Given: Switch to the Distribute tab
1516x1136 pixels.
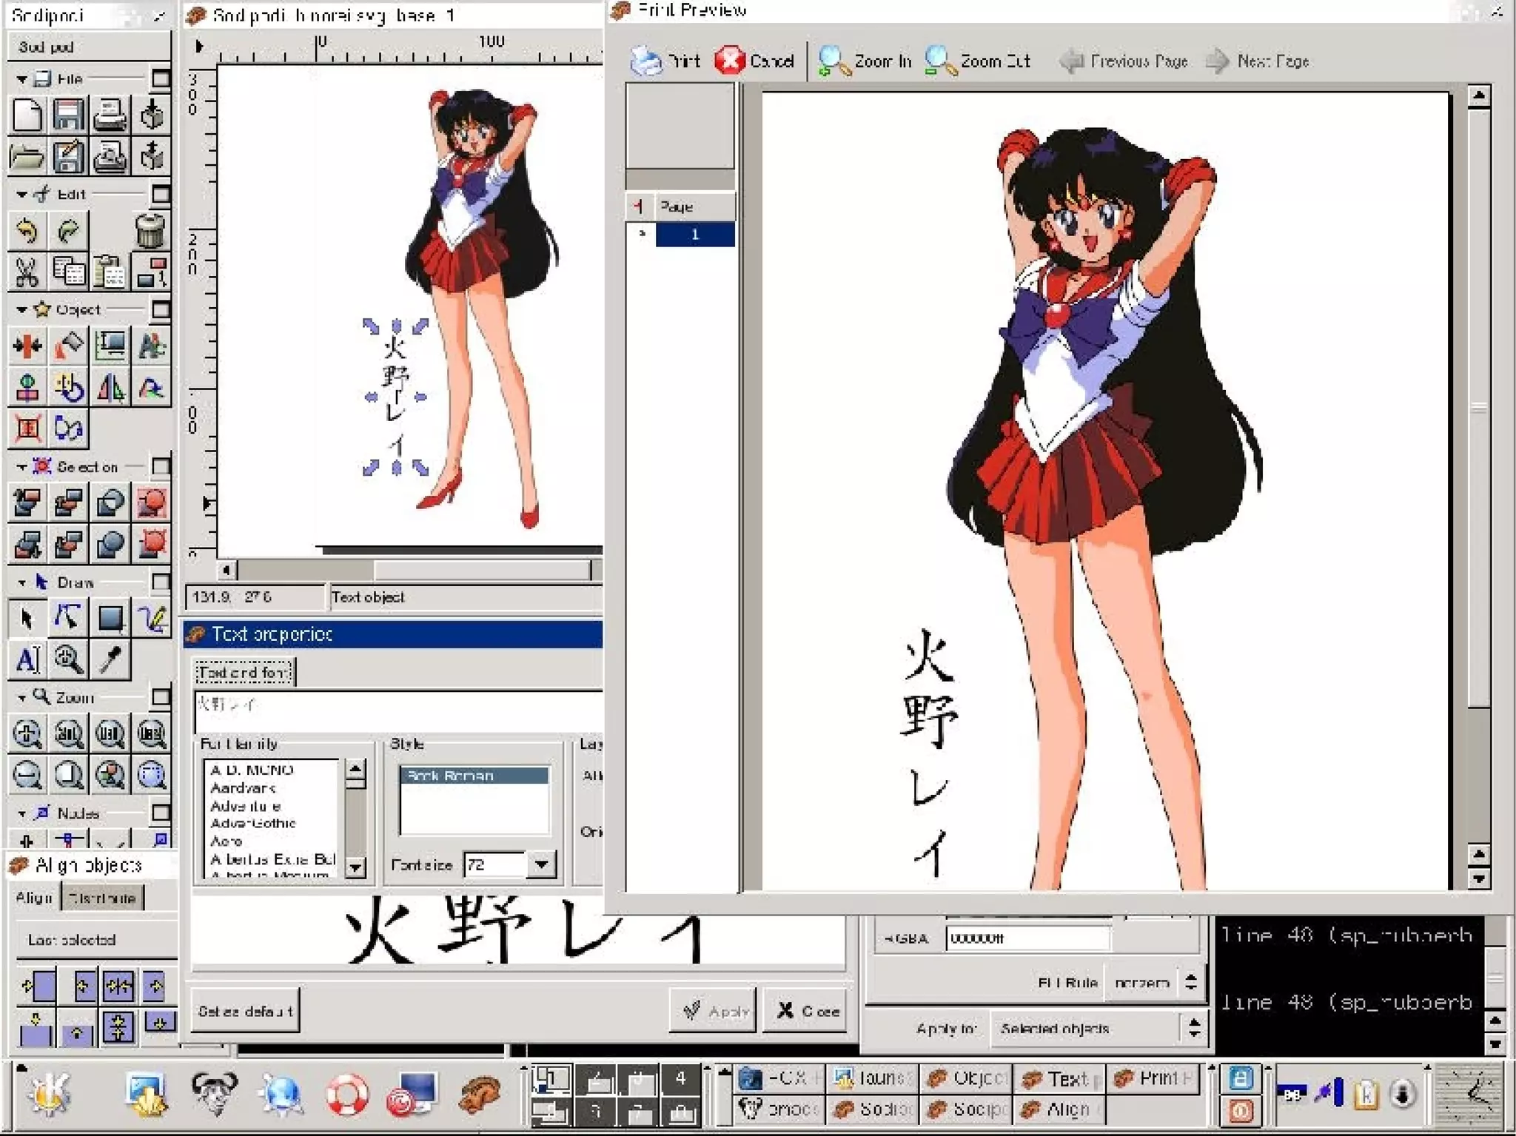Looking at the screenshot, I should [x=101, y=898].
